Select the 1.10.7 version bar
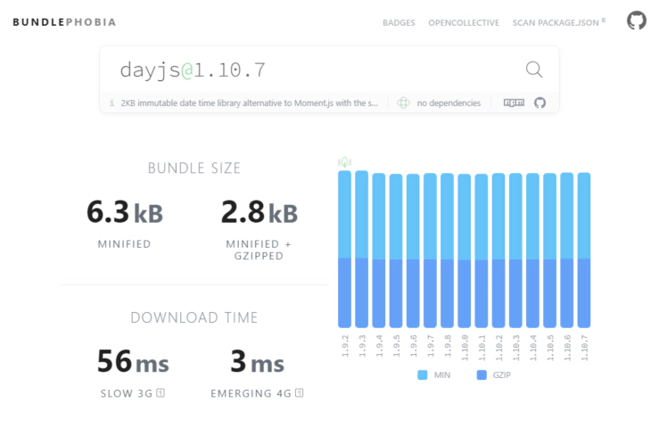 [584, 250]
